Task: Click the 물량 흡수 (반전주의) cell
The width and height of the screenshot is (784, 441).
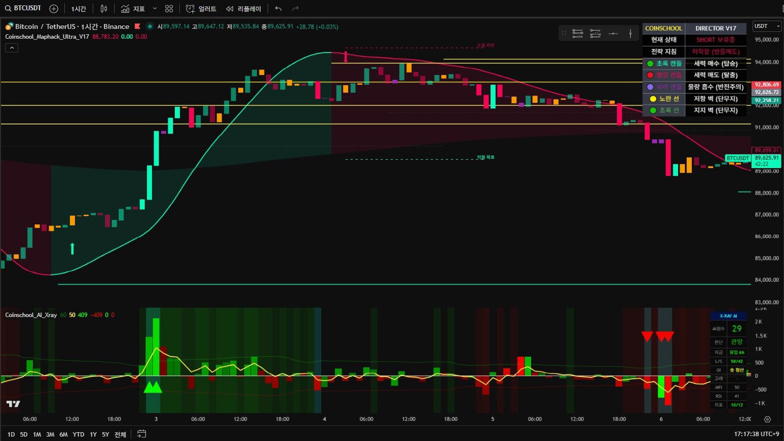Action: 715,87
